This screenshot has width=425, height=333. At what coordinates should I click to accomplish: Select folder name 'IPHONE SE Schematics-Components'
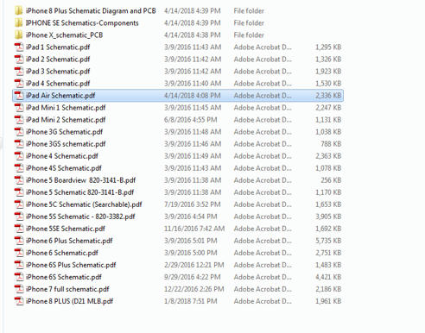coord(82,23)
